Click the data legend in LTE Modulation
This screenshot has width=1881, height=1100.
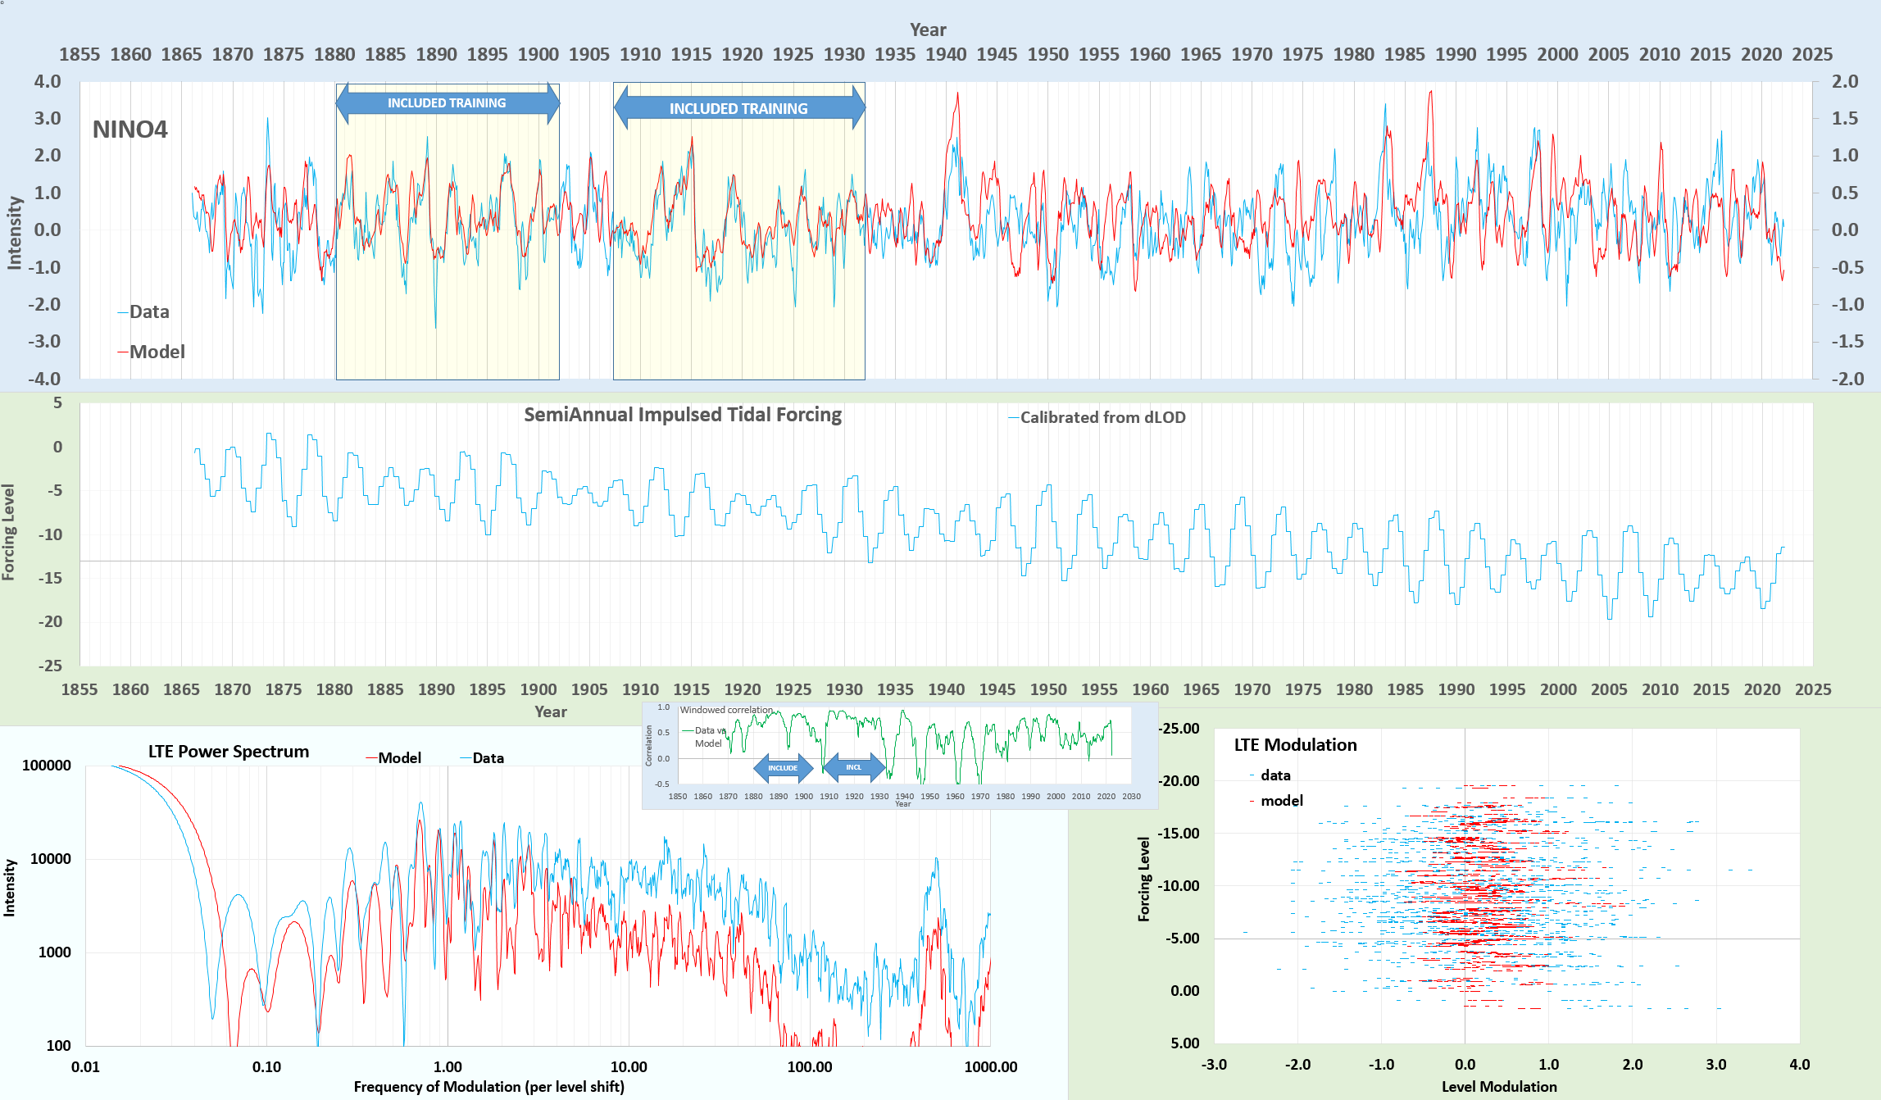coord(1274,775)
